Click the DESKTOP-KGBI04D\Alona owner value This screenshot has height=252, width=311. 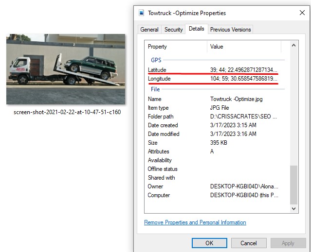(244, 186)
